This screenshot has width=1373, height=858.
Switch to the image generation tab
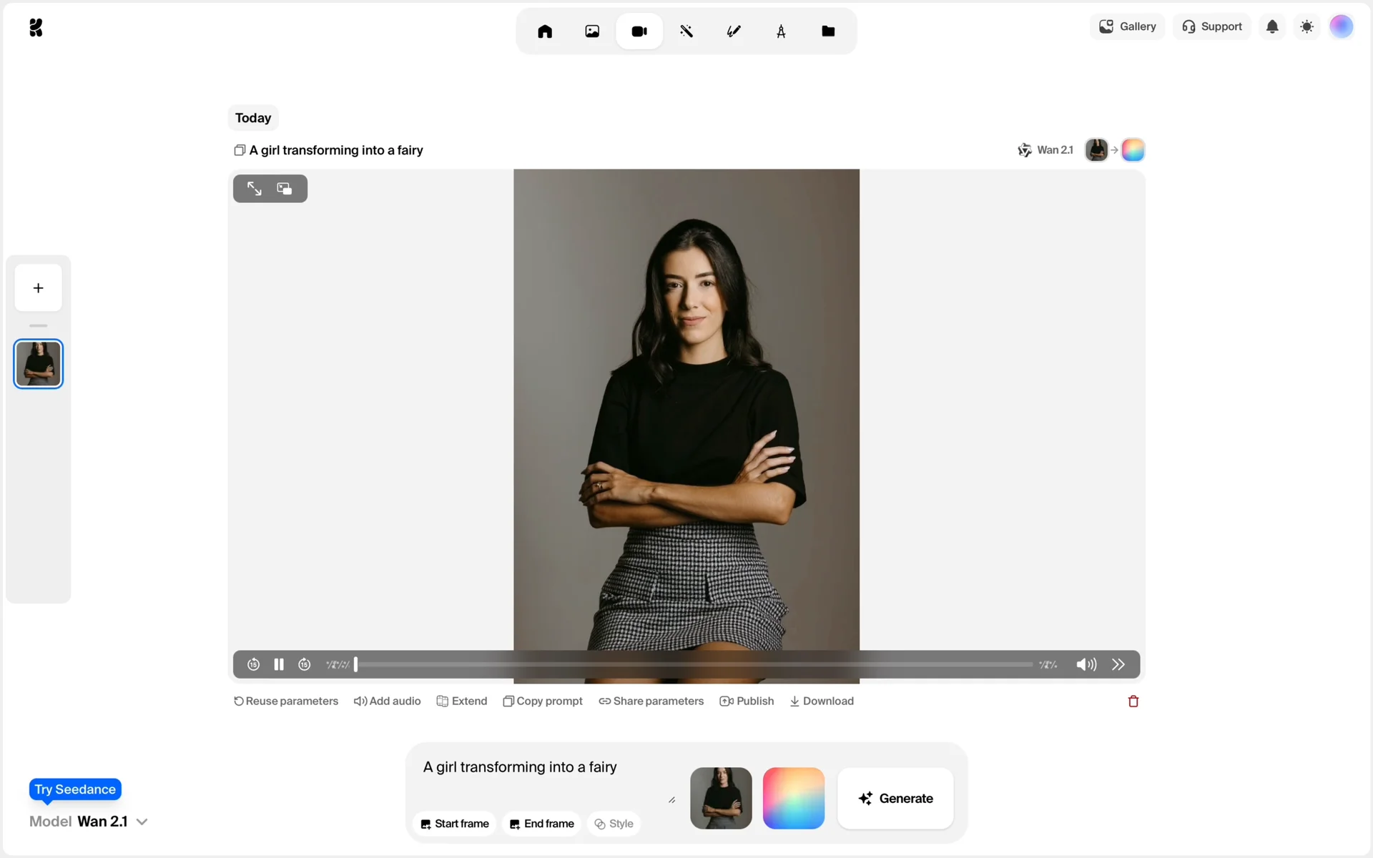click(592, 31)
